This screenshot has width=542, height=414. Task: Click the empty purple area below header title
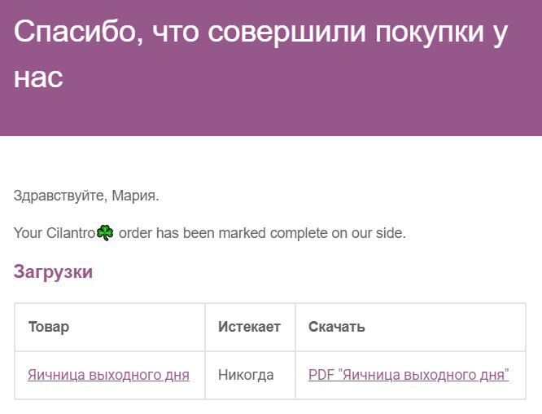point(271,112)
